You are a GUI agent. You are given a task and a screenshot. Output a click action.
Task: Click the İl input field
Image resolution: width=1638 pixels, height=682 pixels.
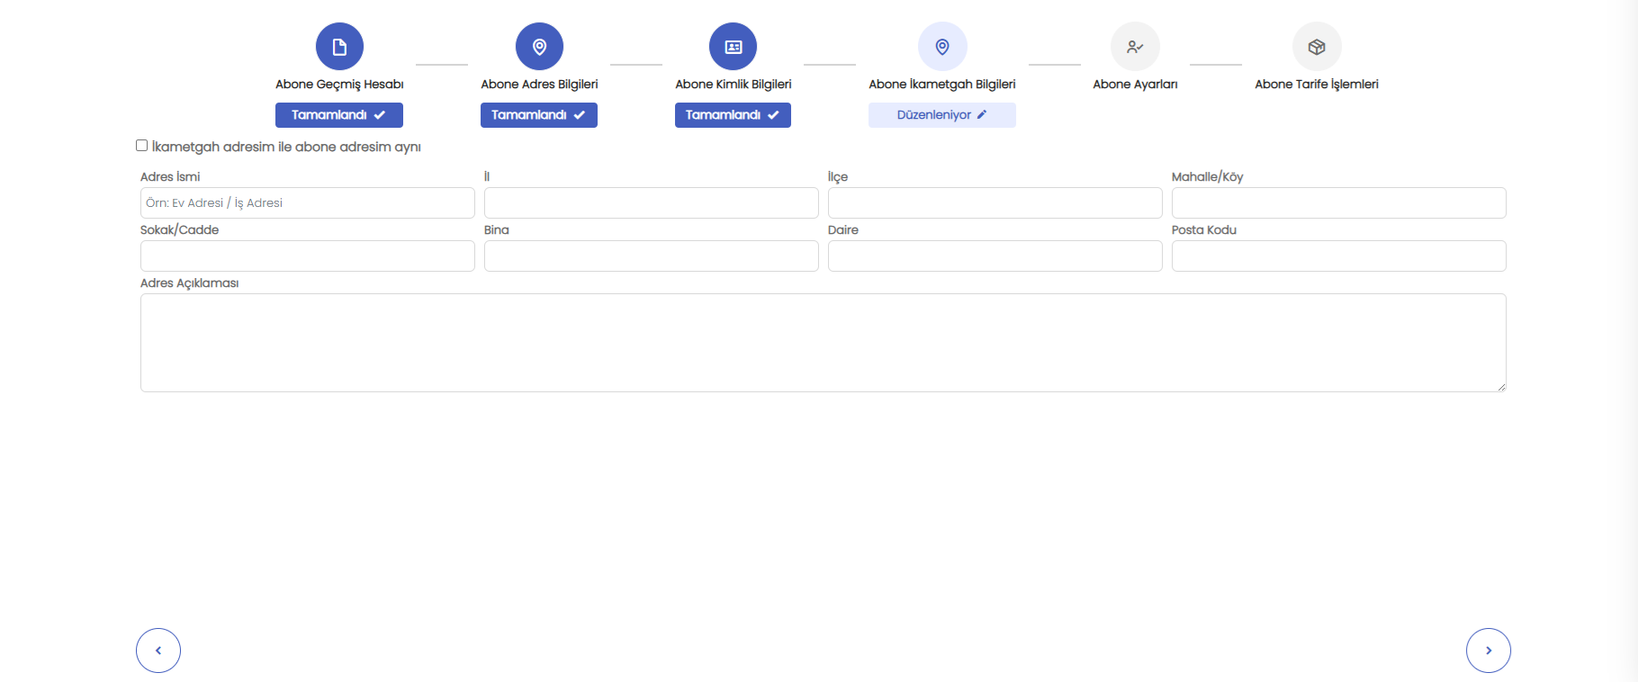tap(651, 203)
